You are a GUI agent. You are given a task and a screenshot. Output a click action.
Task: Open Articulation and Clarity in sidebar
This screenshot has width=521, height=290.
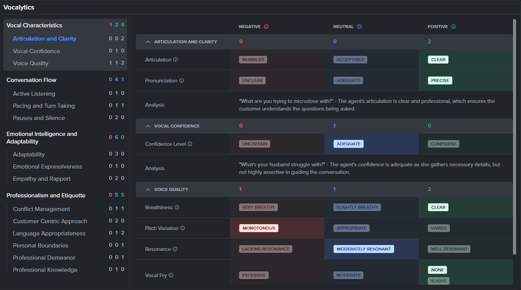(45, 39)
